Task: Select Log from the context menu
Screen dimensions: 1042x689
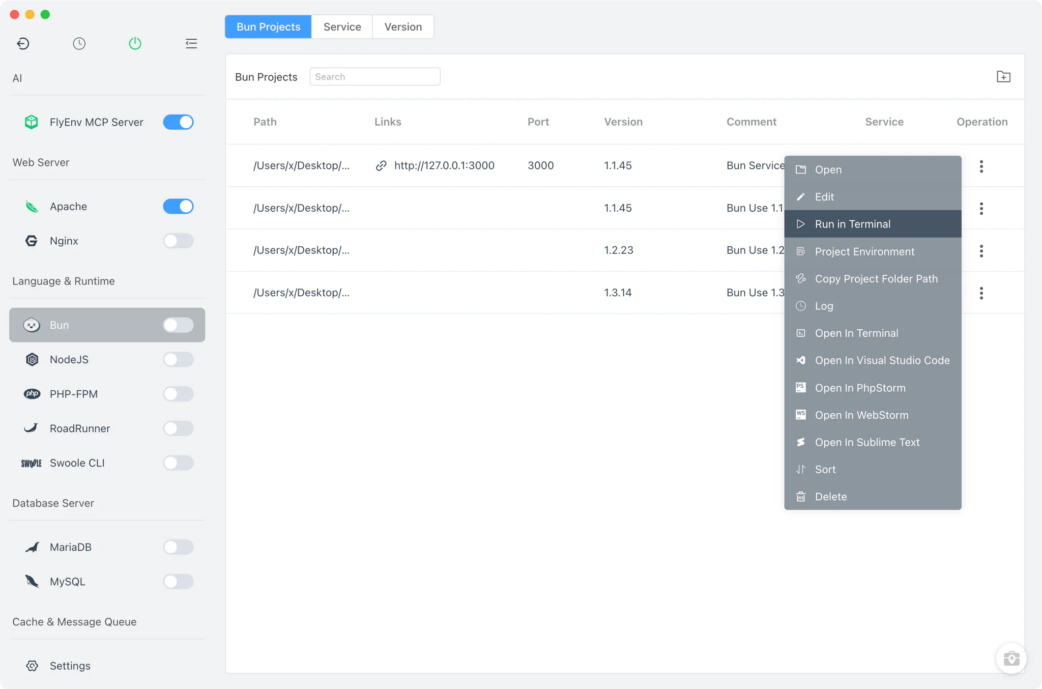Action: 873,306
